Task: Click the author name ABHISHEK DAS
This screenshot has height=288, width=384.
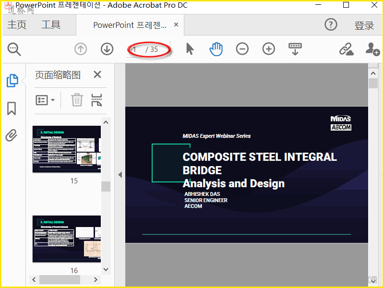Action: coord(202,194)
